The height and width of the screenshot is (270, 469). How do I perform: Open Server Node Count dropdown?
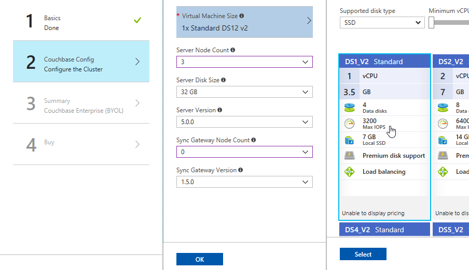[x=244, y=62]
